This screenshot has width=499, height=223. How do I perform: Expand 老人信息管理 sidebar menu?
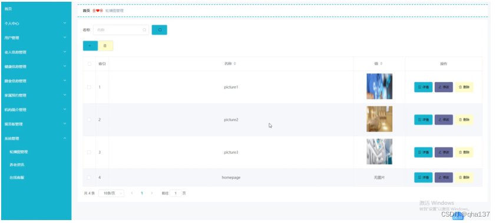[36, 52]
